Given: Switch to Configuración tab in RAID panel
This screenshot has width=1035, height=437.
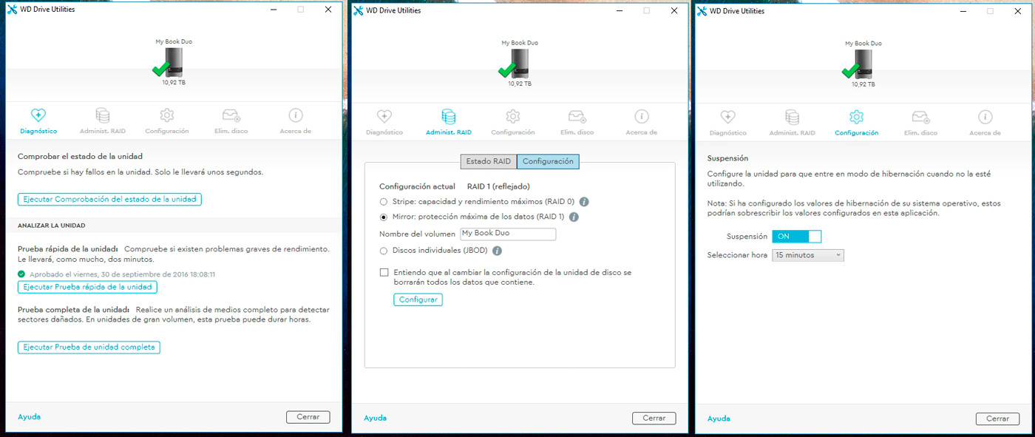Looking at the screenshot, I should point(548,161).
